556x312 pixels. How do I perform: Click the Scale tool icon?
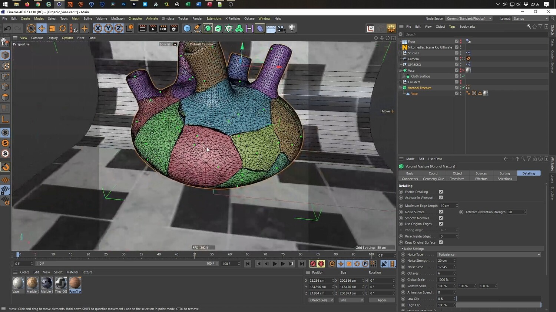pos(52,28)
